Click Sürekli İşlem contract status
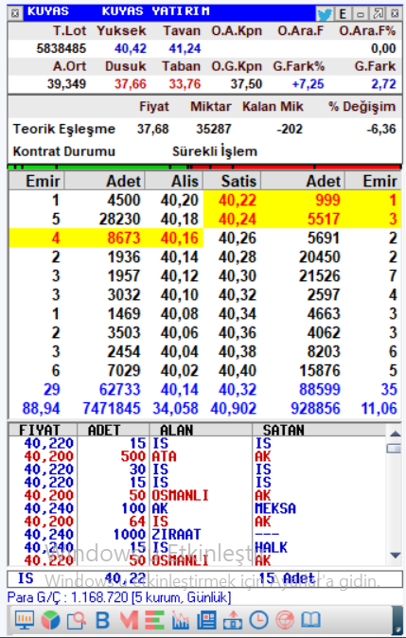Screen dimensions: 406x638 [215, 151]
